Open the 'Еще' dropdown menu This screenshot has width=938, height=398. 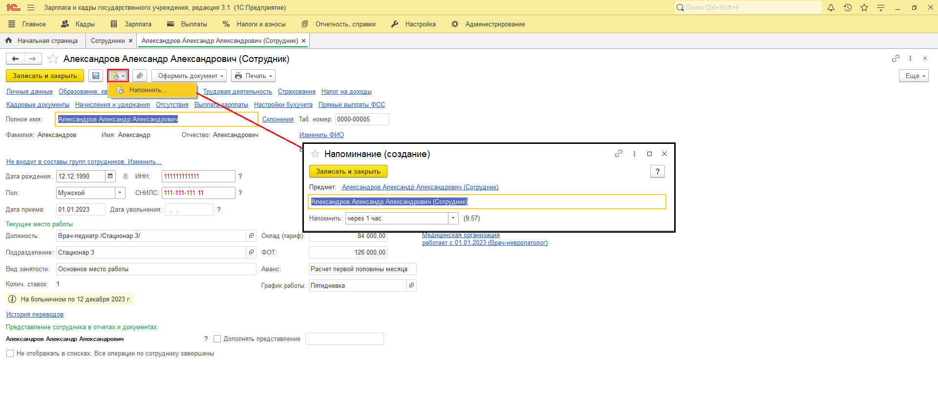tap(914, 76)
